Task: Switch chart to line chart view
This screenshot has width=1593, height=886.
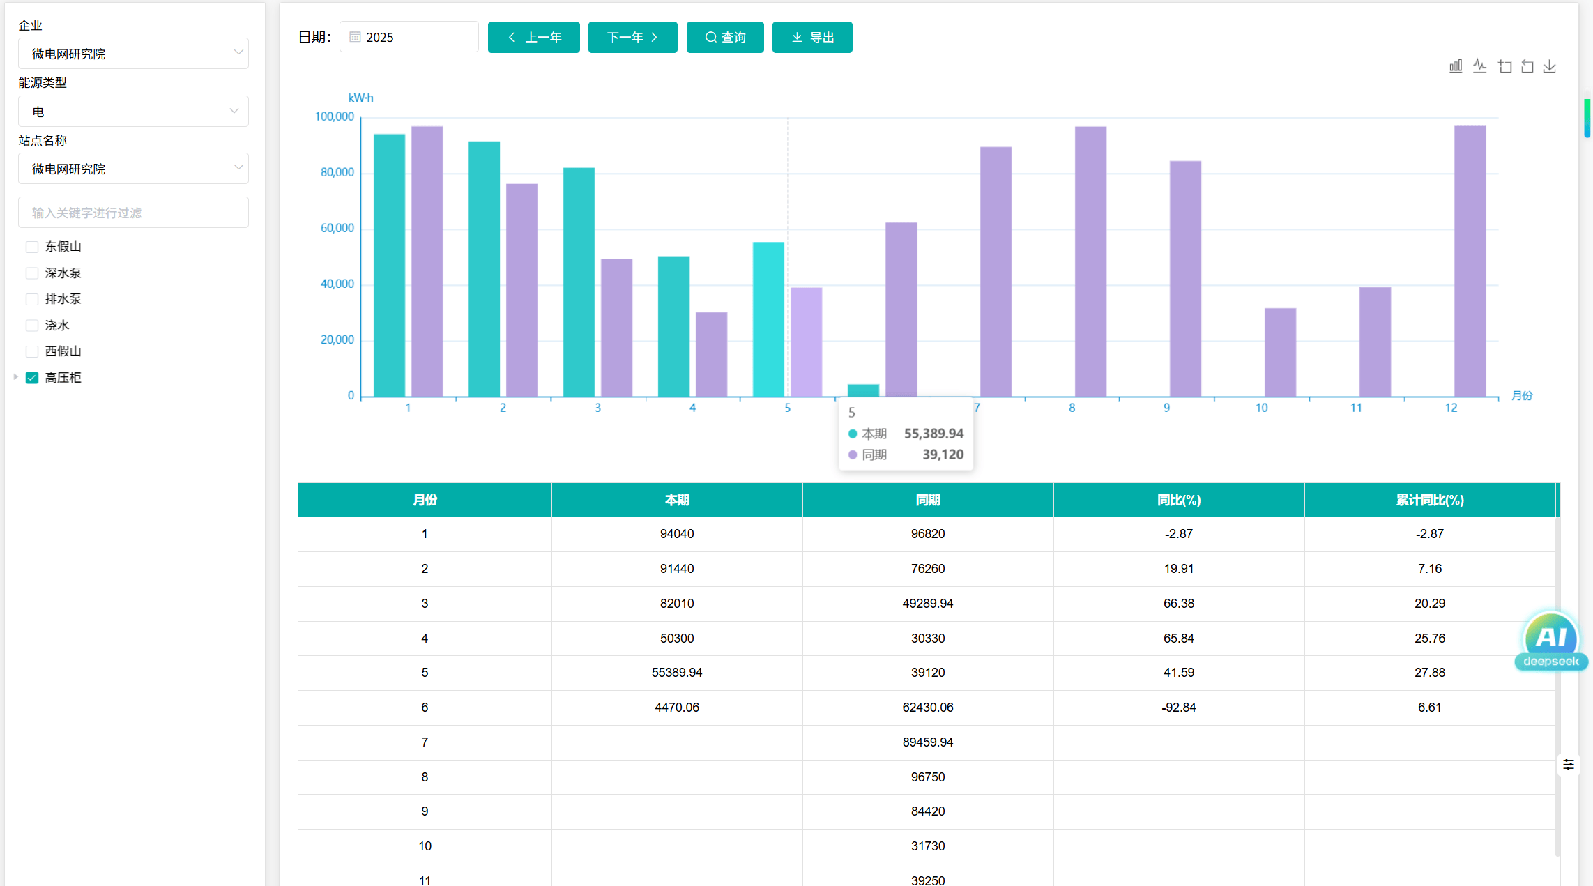Action: pyautogui.click(x=1479, y=67)
